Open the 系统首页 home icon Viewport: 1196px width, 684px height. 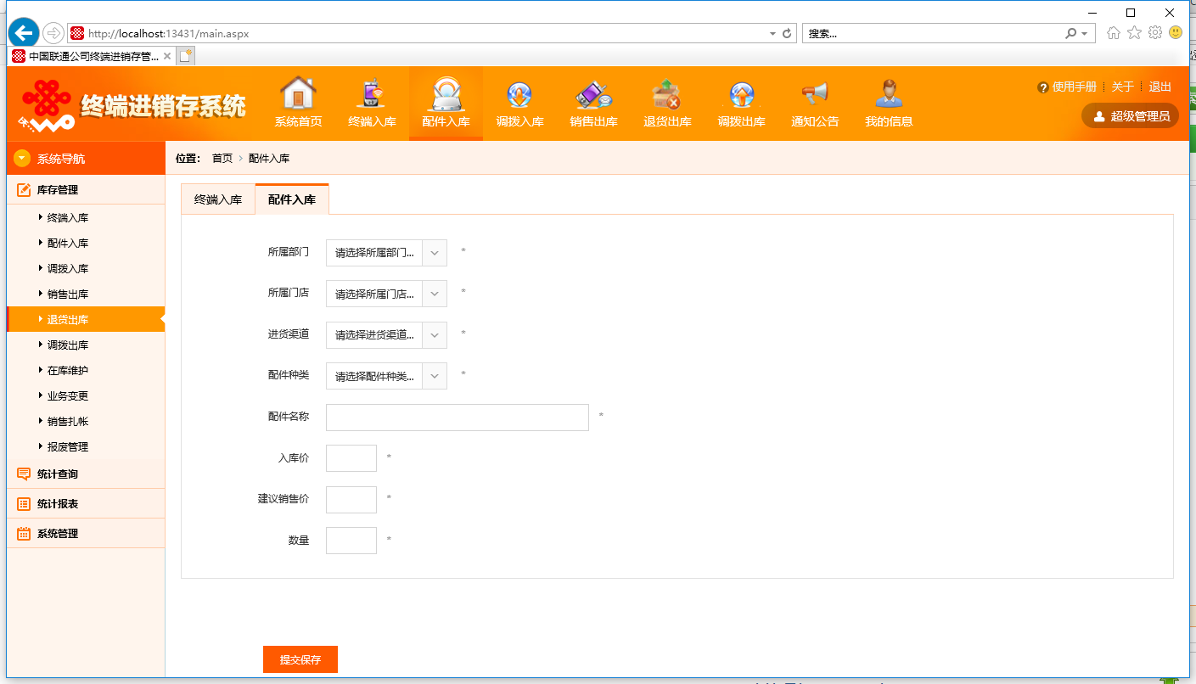point(298,93)
